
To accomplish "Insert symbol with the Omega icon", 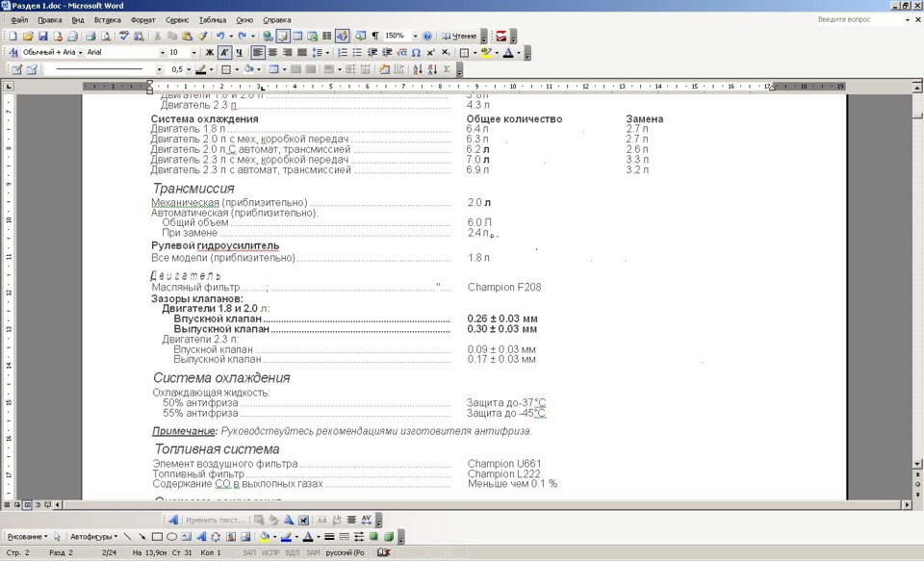I will [x=416, y=53].
